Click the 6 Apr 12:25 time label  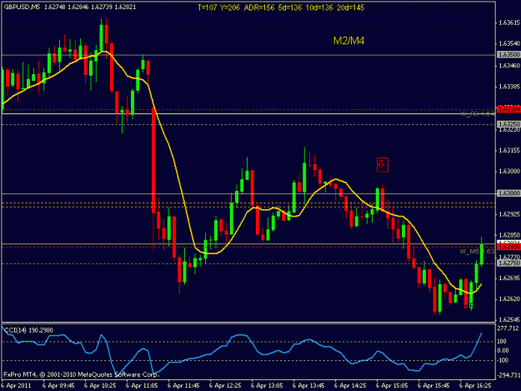coord(225,386)
